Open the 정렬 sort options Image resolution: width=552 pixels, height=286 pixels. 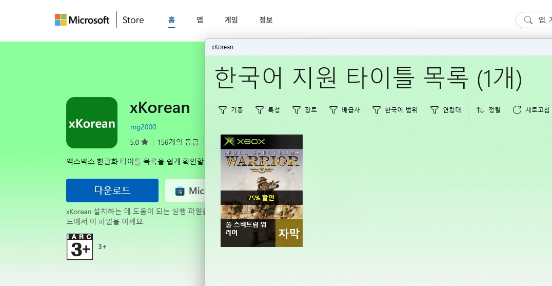pyautogui.click(x=488, y=110)
